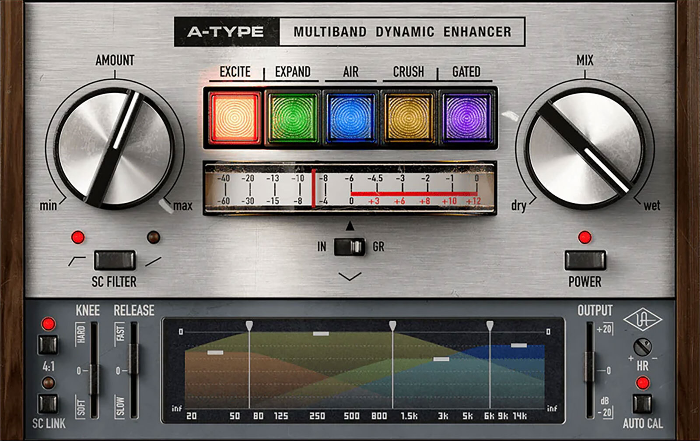The image size is (700, 441).
Task: Click the 250 frequency label
Action: pyautogui.click(x=317, y=416)
